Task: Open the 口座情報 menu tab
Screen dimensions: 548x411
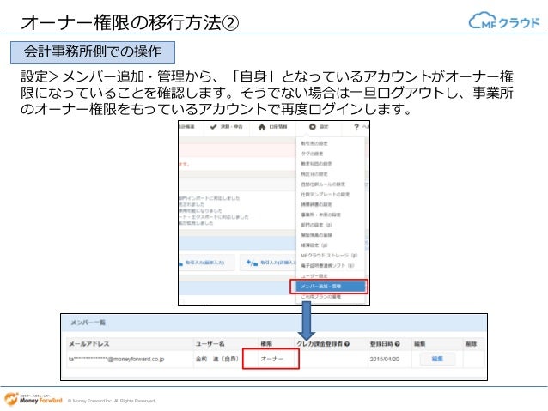Action: pos(272,127)
